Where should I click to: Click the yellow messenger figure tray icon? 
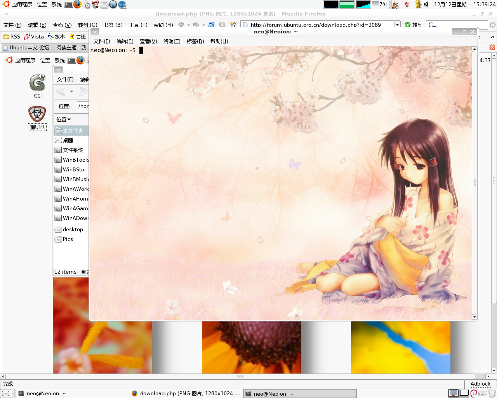click(418, 5)
